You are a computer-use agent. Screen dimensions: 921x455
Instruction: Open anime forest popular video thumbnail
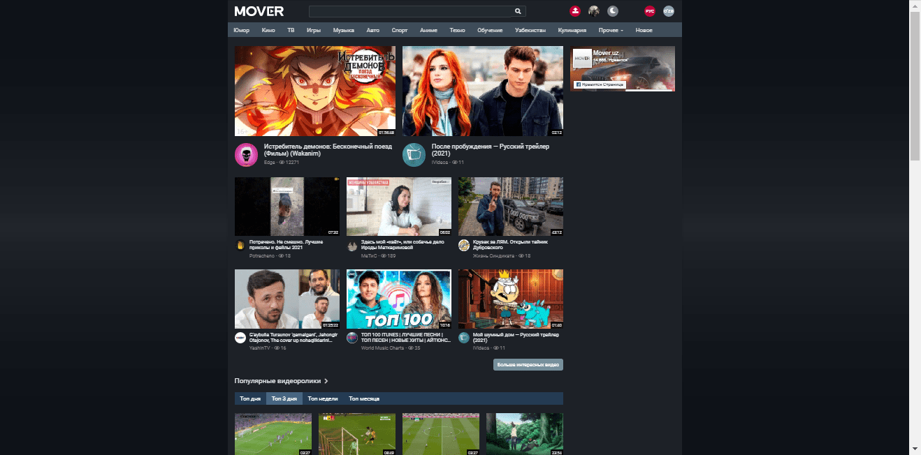pyautogui.click(x=525, y=434)
